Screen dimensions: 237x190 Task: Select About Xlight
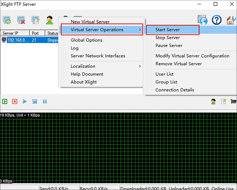[x=84, y=82]
